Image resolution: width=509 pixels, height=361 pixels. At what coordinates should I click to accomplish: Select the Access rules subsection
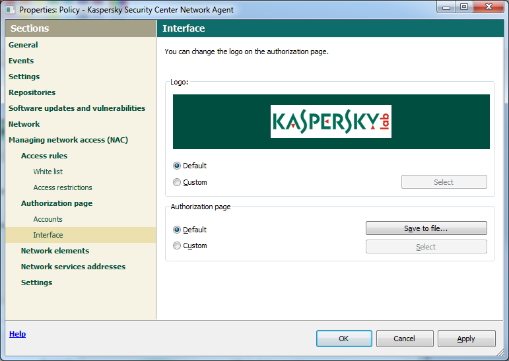[x=44, y=156]
